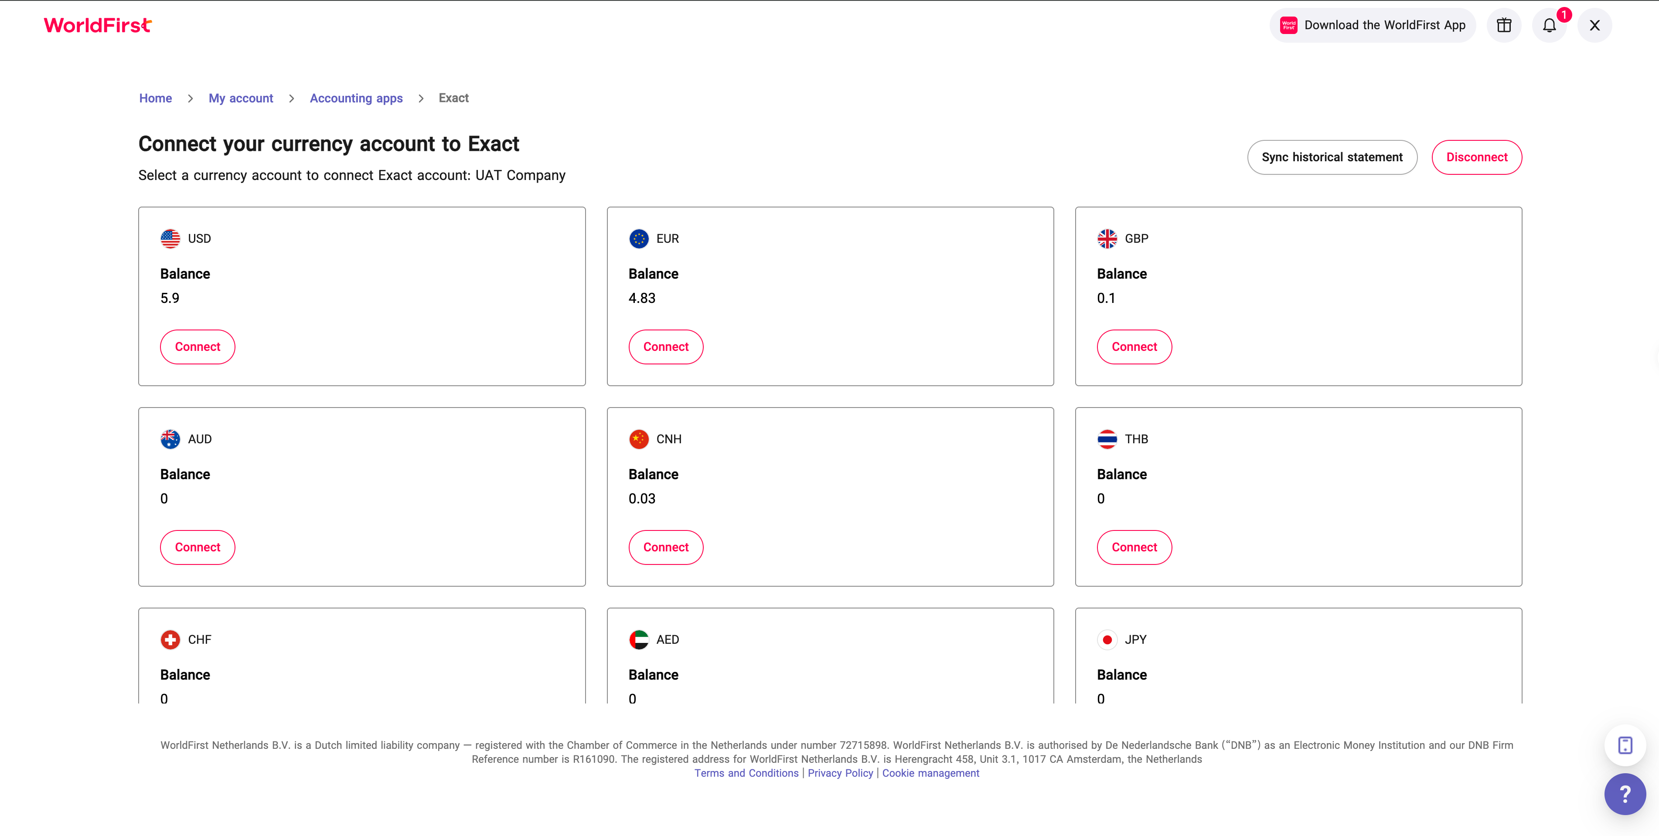The height and width of the screenshot is (836, 1659).
Task: Connect the GBP currency account
Action: click(1134, 347)
